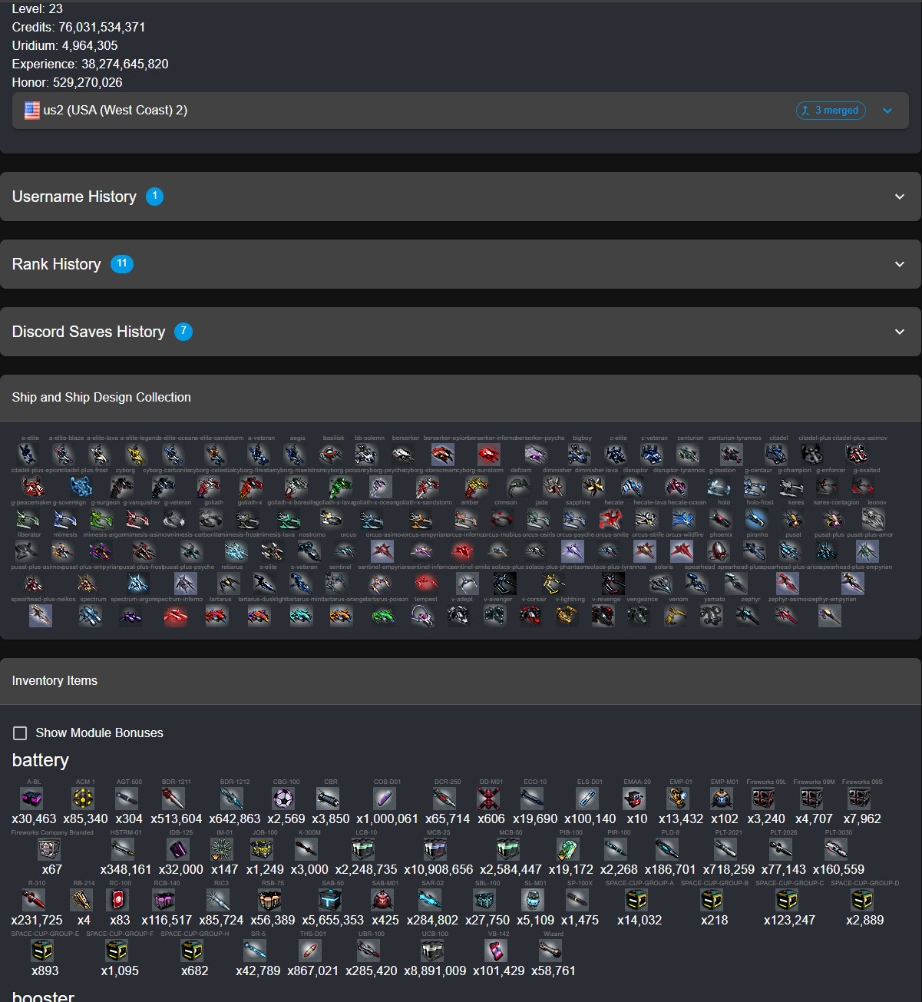The image size is (922, 1002).
Task: Click the EMP-01 item icon
Action: coord(678,799)
